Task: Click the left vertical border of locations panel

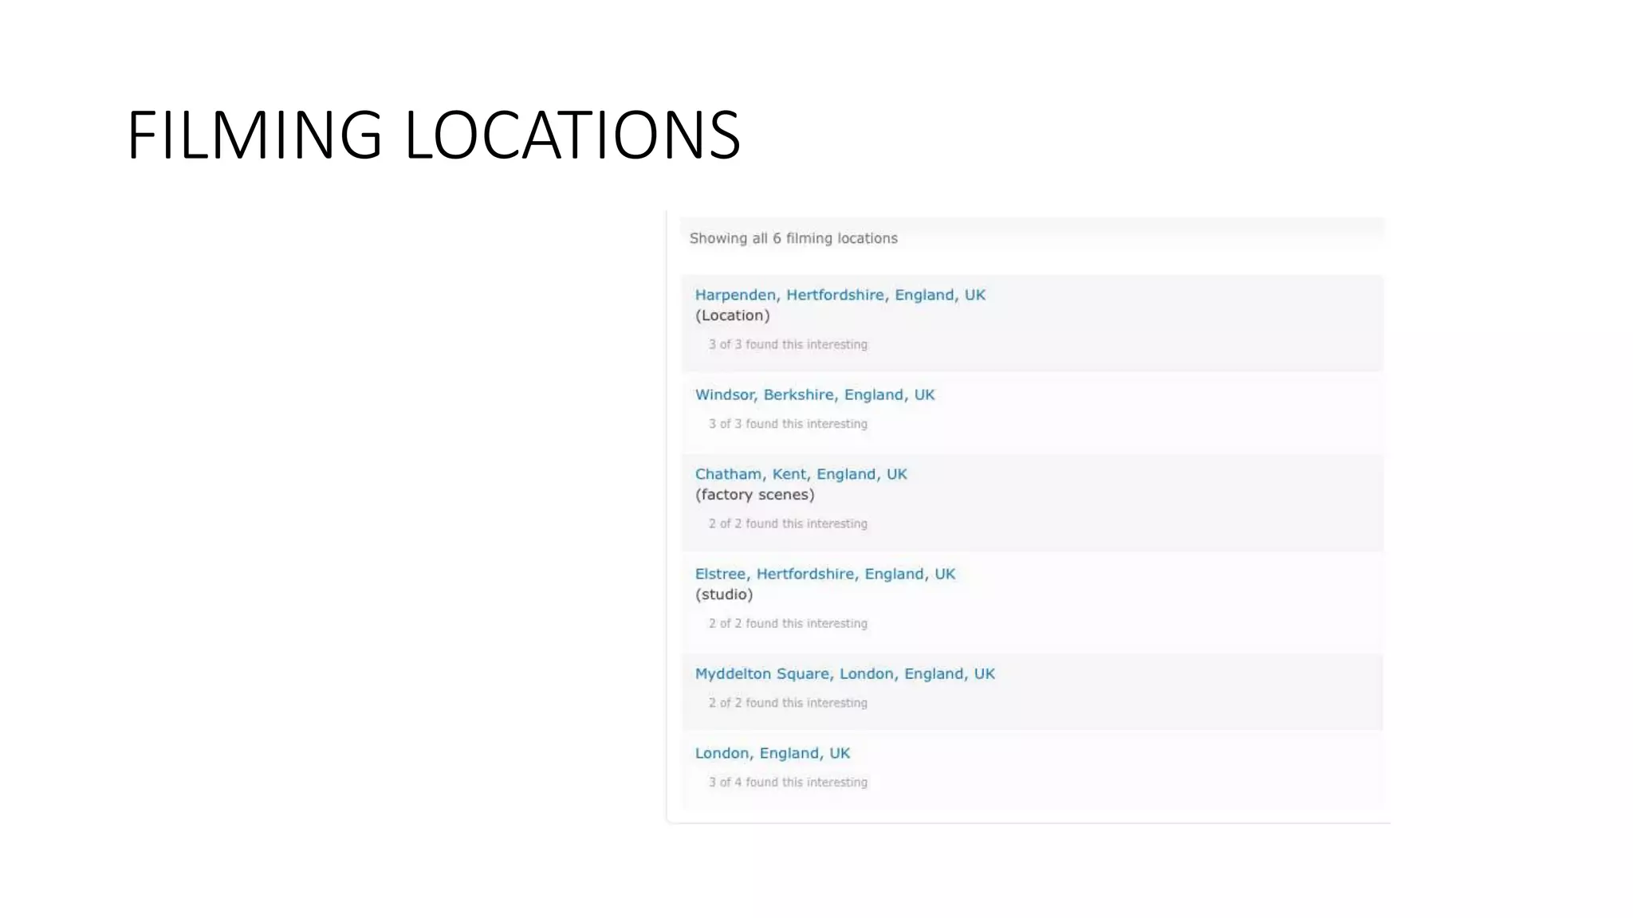Action: [667, 518]
